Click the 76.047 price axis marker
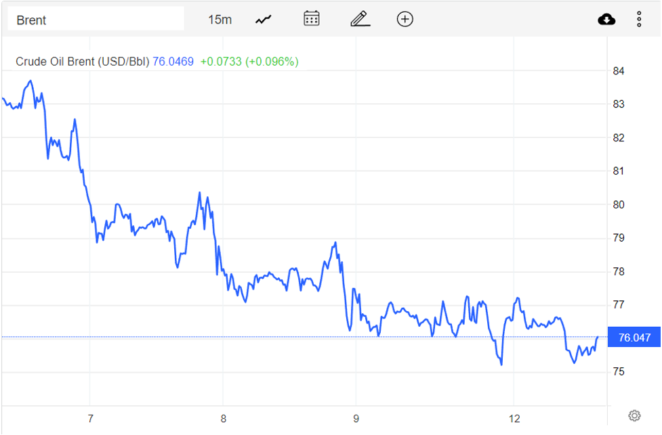662x435 pixels. pyautogui.click(x=634, y=337)
